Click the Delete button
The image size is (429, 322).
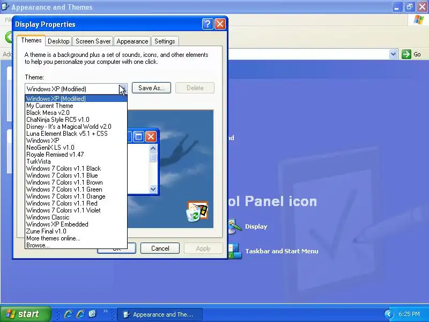pyautogui.click(x=195, y=88)
